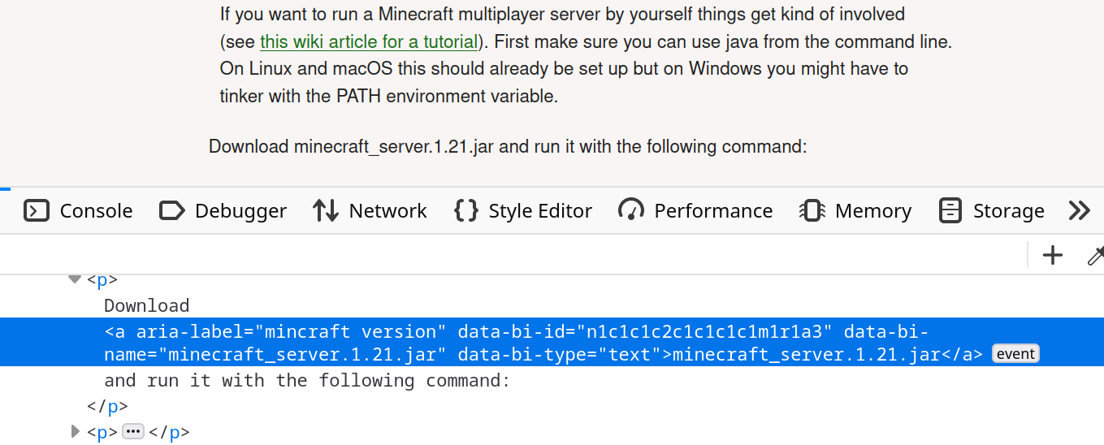Click the Console tab icon
Screen dimensions: 1104x445
pos(37,211)
